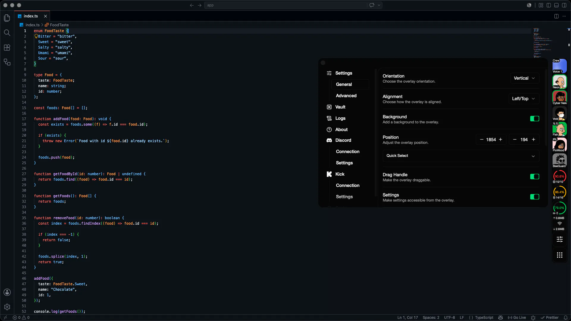Split the editor to the right
The height and width of the screenshot is (321, 571).
pos(556,16)
